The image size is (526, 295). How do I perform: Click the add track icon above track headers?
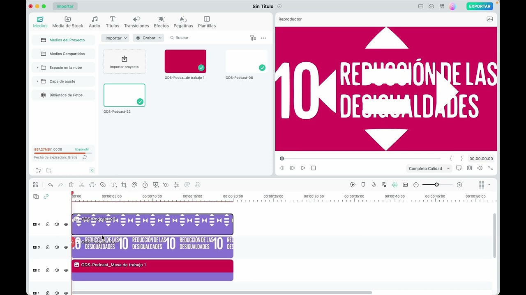36,197
